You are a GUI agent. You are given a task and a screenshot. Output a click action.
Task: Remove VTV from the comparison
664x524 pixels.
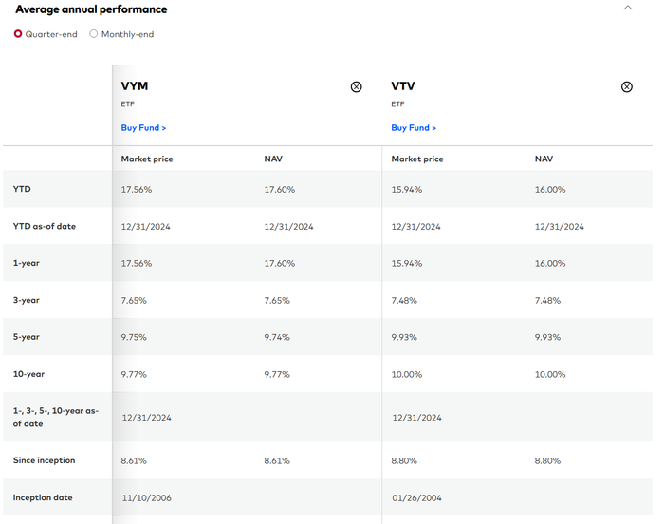tap(626, 86)
